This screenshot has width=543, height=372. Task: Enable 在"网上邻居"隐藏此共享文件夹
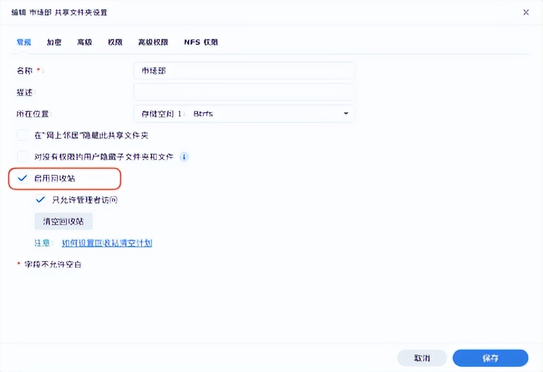22,135
